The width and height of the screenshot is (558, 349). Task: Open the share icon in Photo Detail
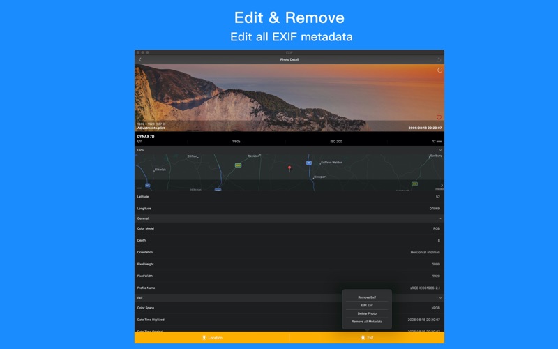(439, 59)
